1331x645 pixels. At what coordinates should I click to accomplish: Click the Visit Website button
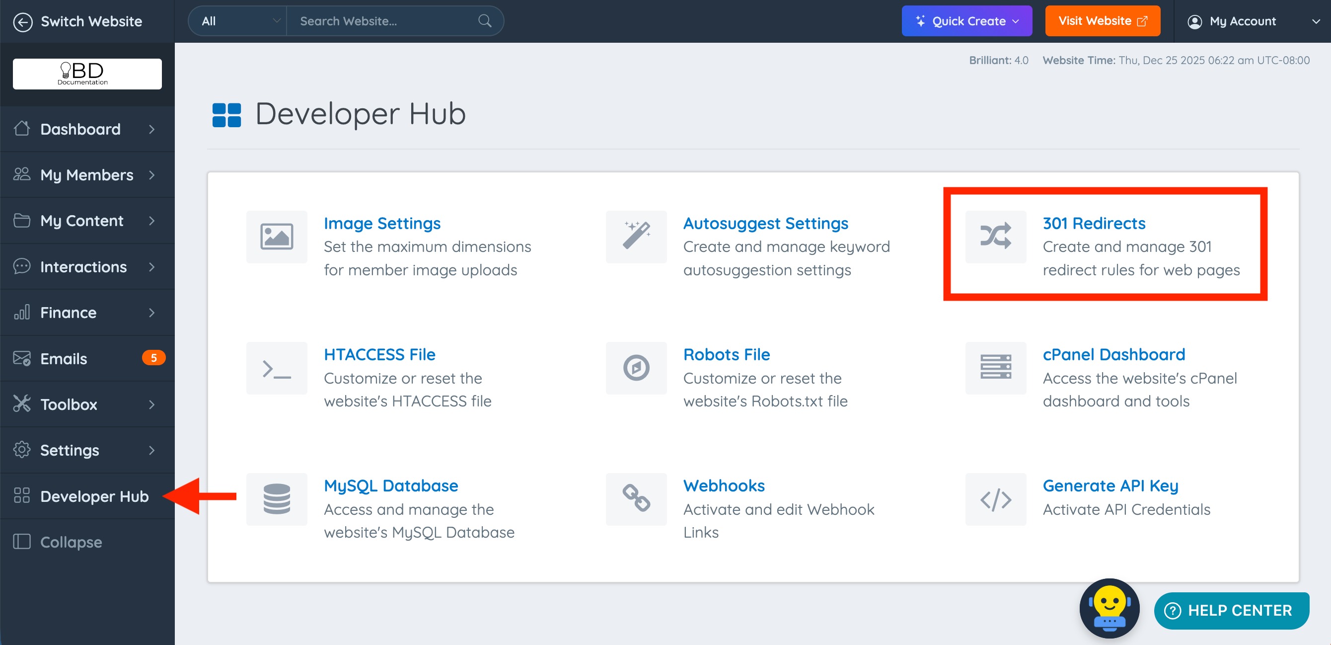[1102, 21]
